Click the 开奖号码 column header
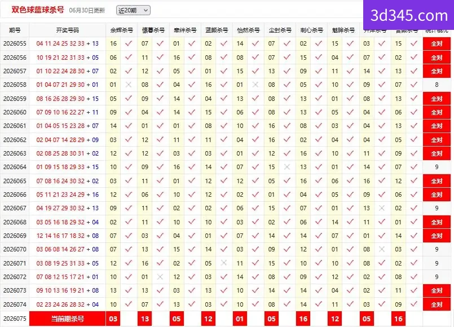 pyautogui.click(x=68, y=30)
